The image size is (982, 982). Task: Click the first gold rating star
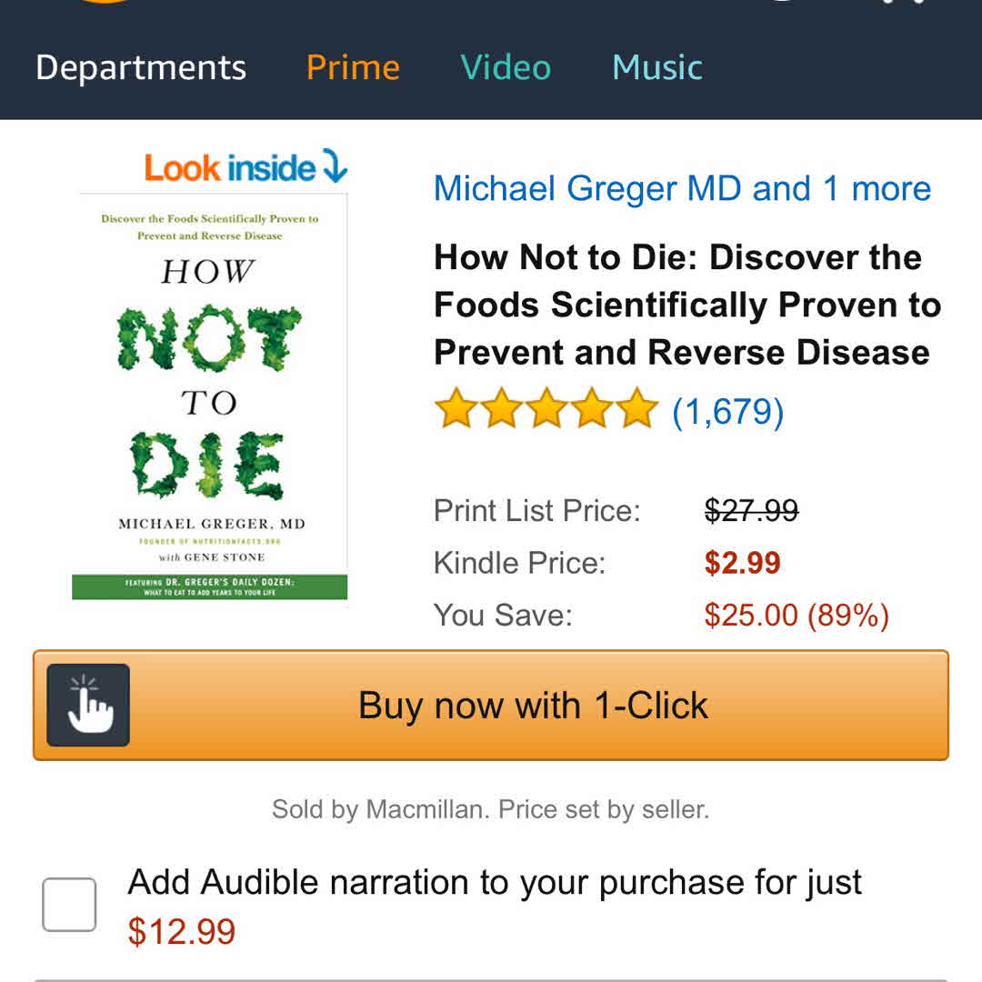(x=456, y=410)
